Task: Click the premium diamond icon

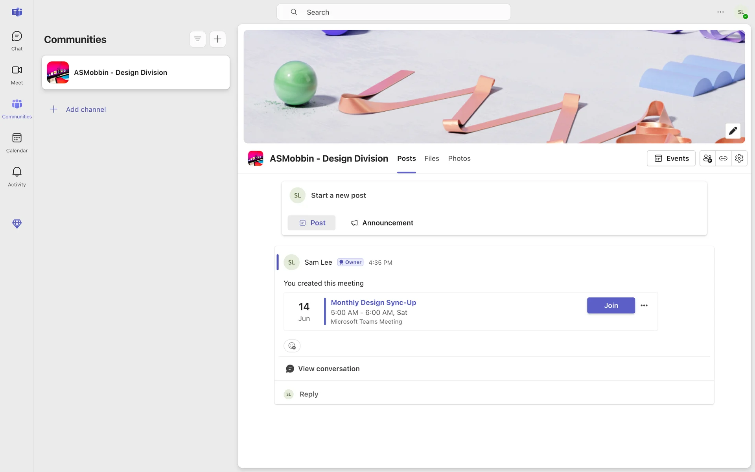Action: coord(17,224)
